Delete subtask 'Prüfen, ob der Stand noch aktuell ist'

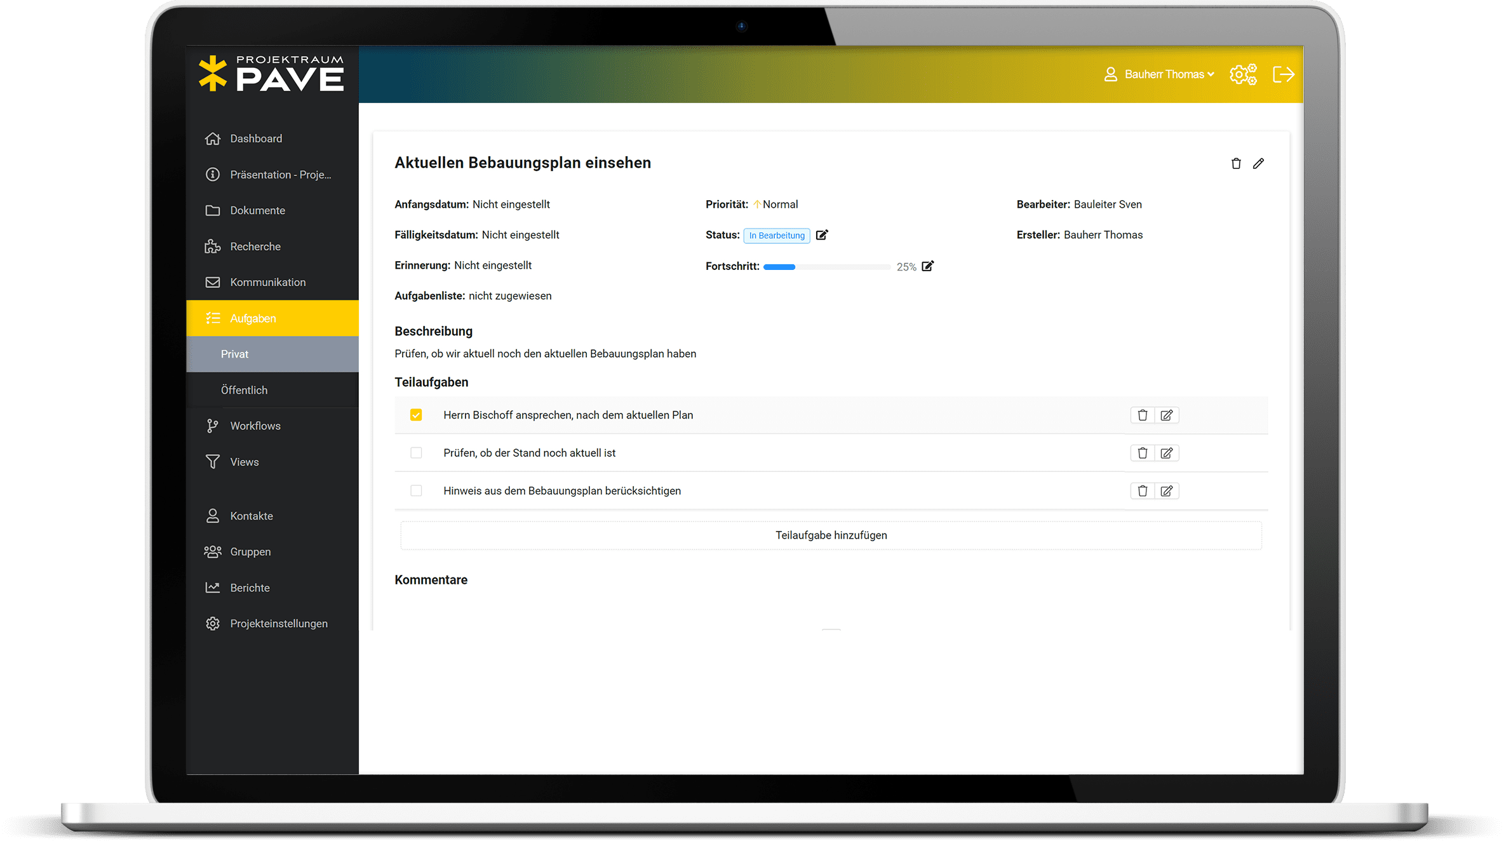[x=1143, y=454]
